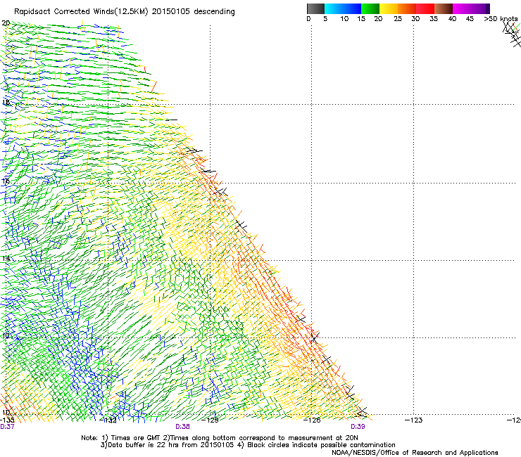521x457 pixels.
Task: Click the note 'Data buffer is 22 hrs'
Action: tap(147, 445)
